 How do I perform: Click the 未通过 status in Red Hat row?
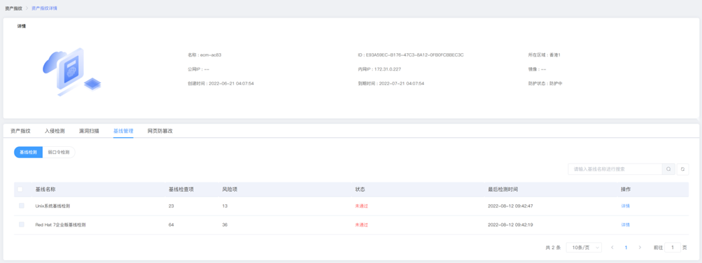[361, 225]
